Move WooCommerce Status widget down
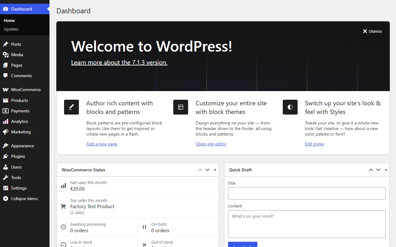Image resolution: width=396 pixels, height=247 pixels. point(207,170)
